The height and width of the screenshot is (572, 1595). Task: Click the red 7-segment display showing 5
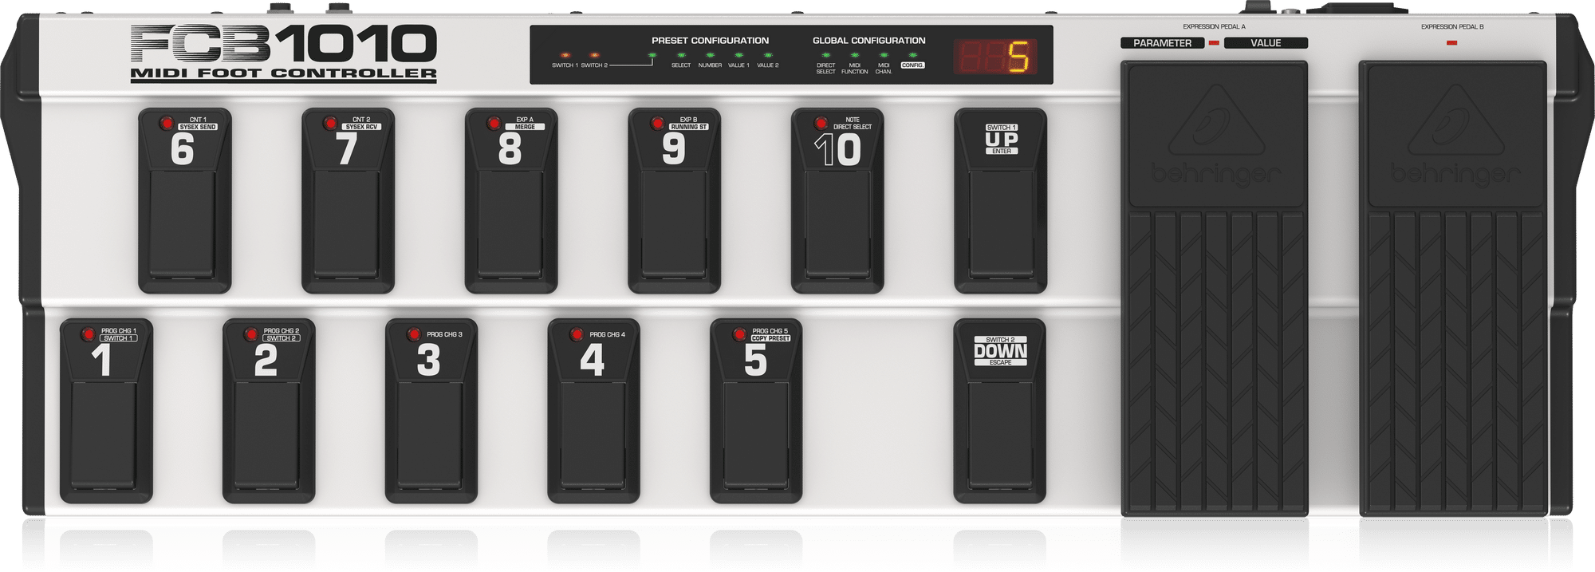(x=995, y=57)
